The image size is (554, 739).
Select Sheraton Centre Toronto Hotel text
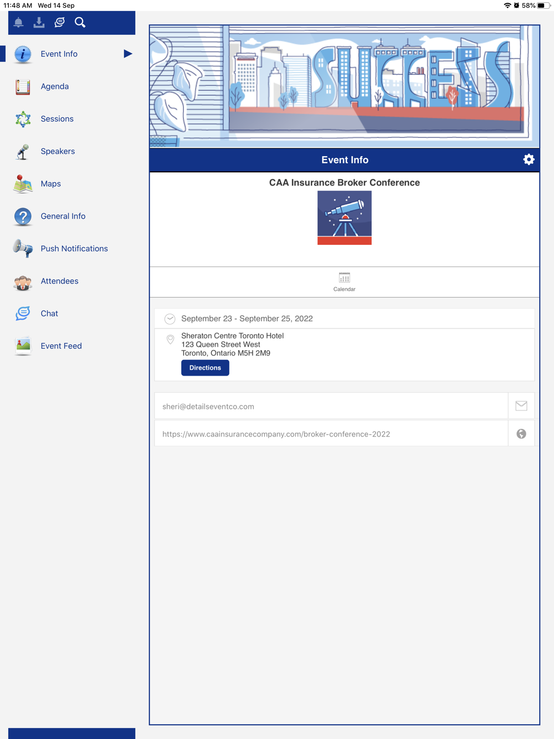coord(233,336)
